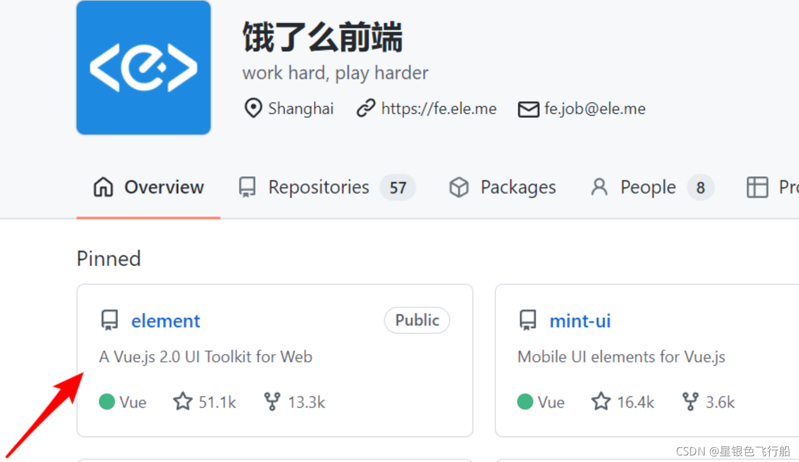Click the 57 repositories count badge
Image resolution: width=799 pixels, height=462 pixels.
click(x=398, y=188)
